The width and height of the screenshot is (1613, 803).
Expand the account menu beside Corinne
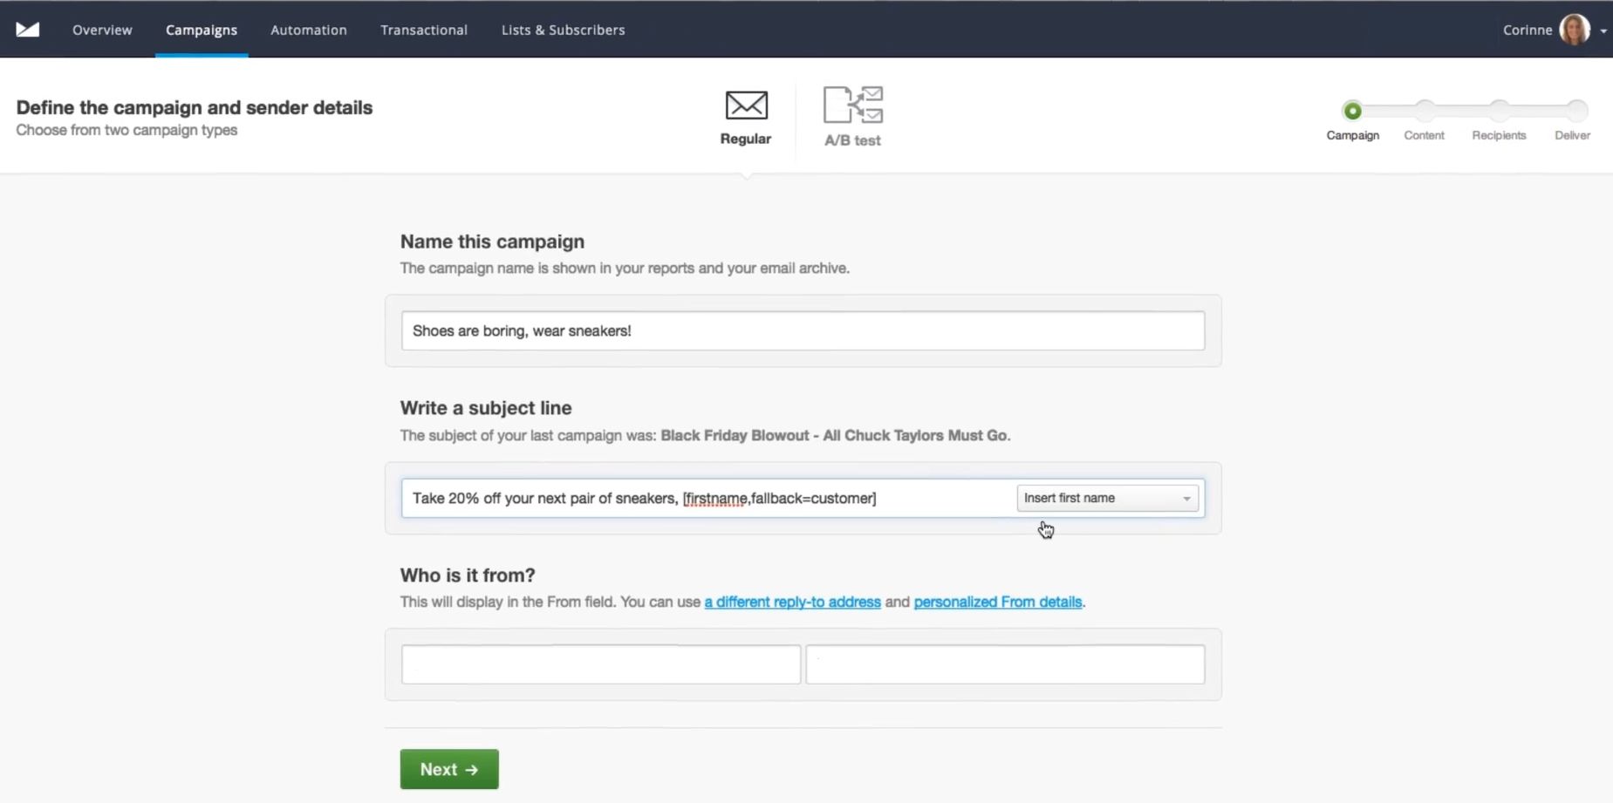point(1604,31)
